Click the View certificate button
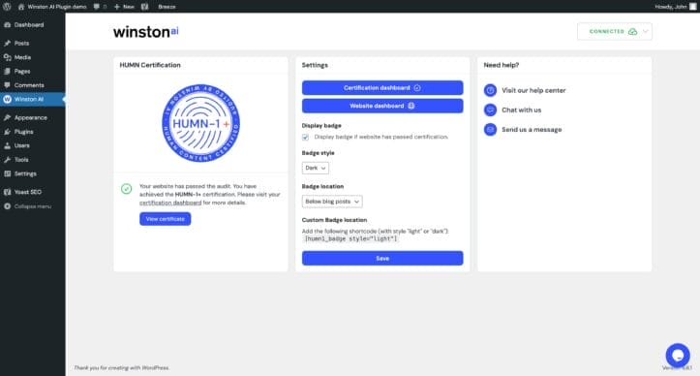The width and height of the screenshot is (700, 376). click(x=166, y=219)
